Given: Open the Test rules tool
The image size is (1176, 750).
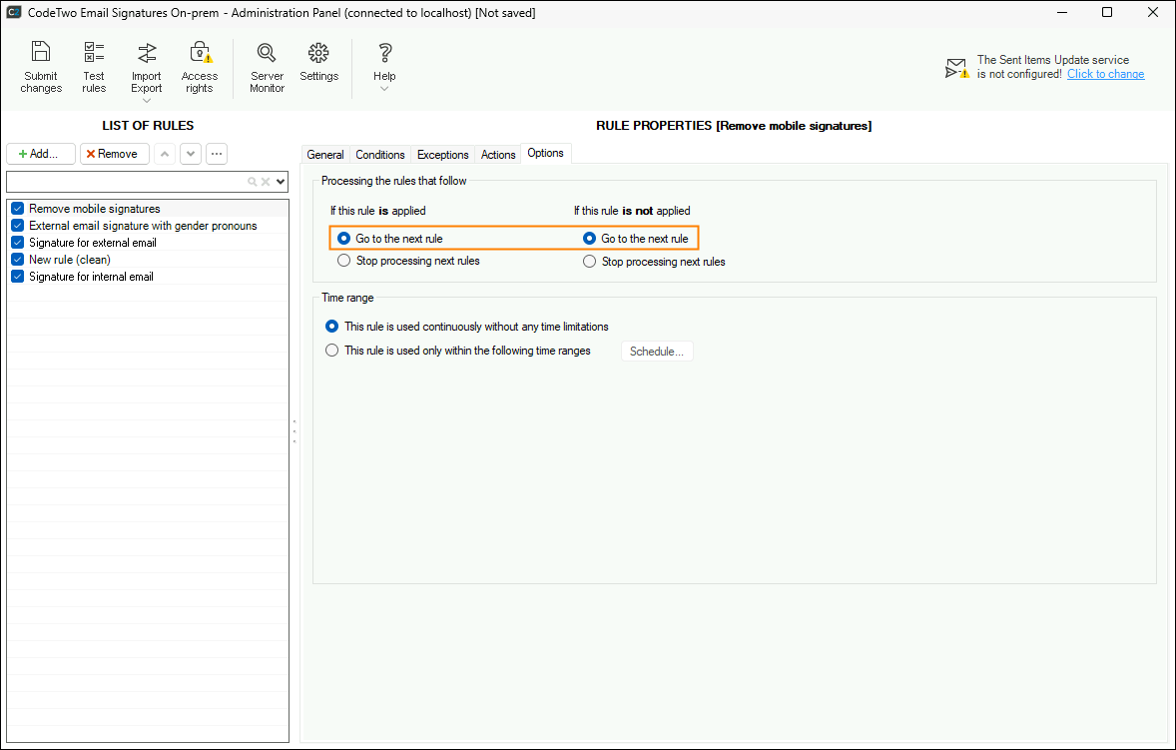Looking at the screenshot, I should coord(94,67).
